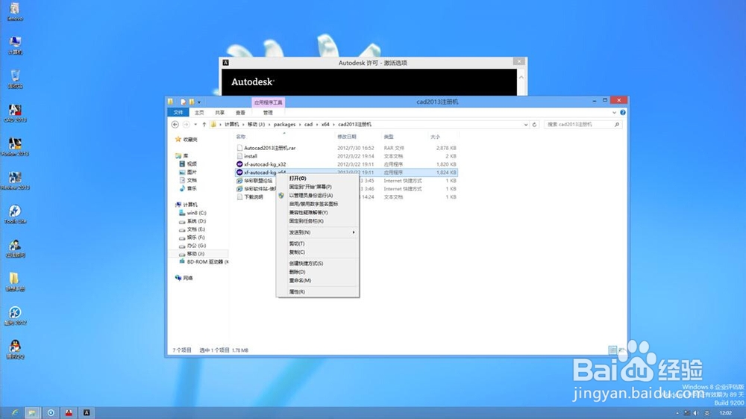Open Tools Lite desktop shortcut

[x=15, y=214]
